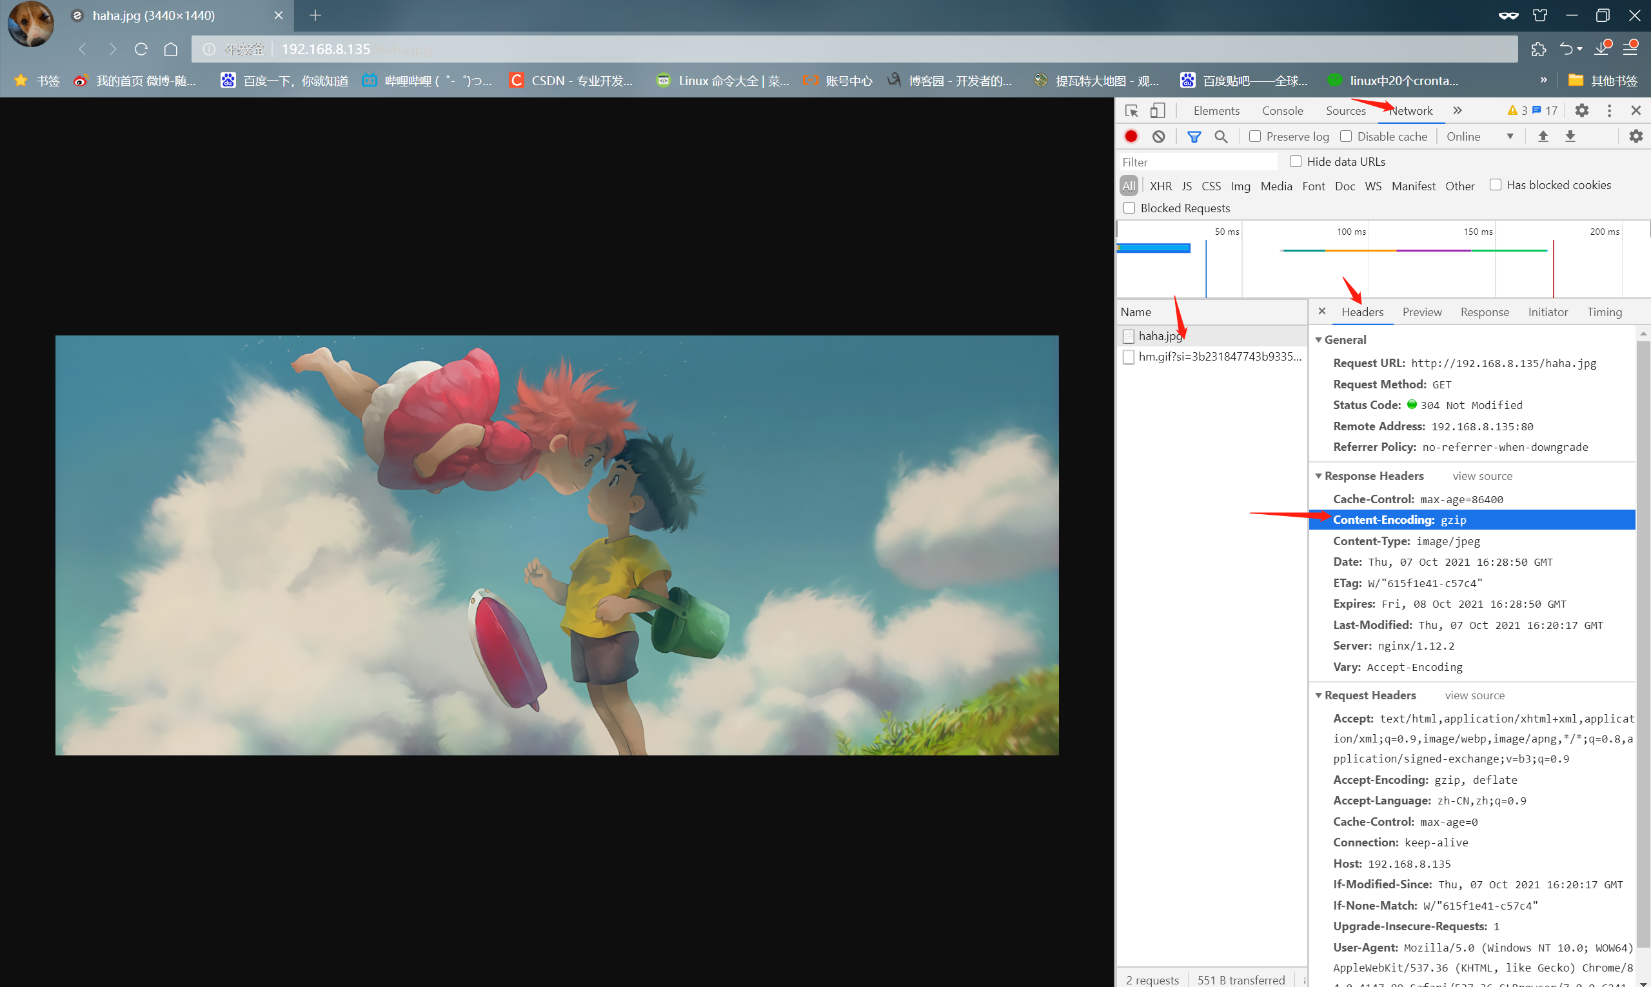Filter requests by XHR type
Screen dimensions: 1651x987
(1161, 186)
